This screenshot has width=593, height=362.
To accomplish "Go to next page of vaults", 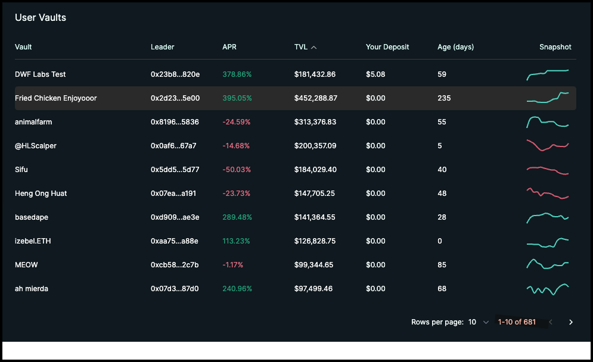I will tap(570, 322).
